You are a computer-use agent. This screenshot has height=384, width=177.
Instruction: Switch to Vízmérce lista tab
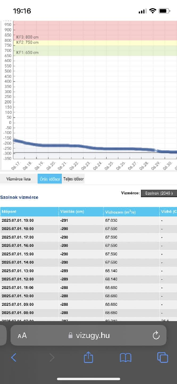tap(19, 179)
